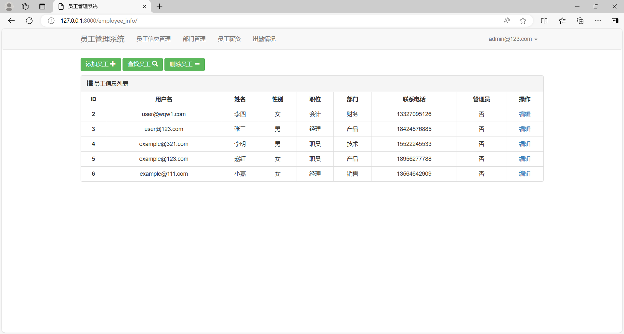Click department cell 财务
624x334 pixels.
(x=352, y=114)
